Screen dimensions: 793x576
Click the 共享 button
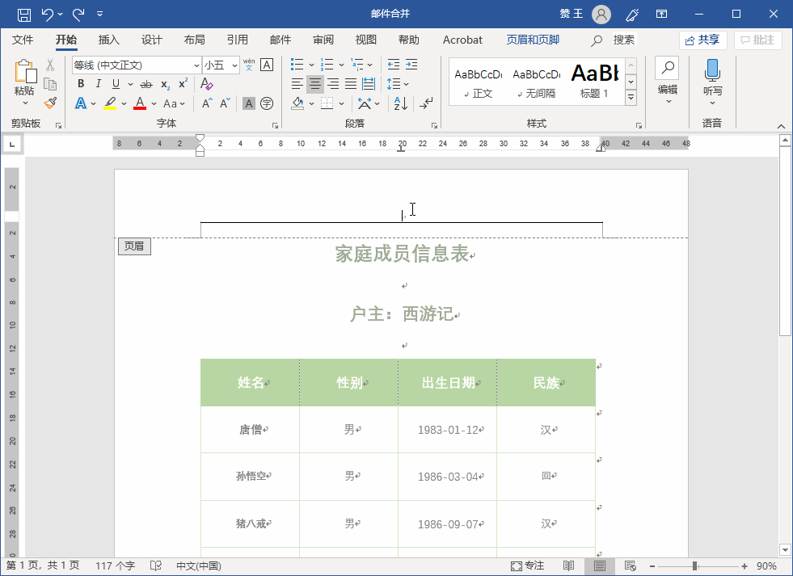pyautogui.click(x=702, y=39)
